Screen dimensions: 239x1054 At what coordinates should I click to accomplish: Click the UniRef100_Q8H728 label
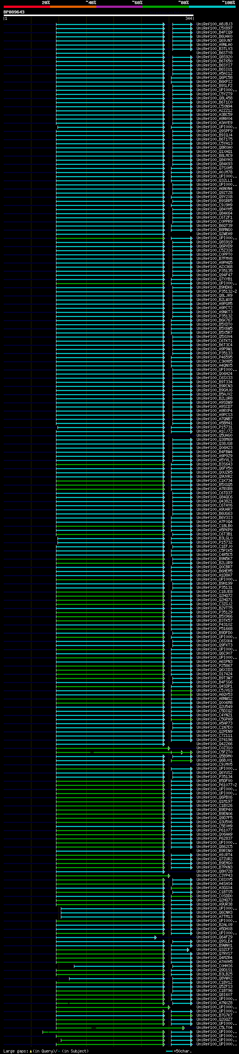pos(214,872)
